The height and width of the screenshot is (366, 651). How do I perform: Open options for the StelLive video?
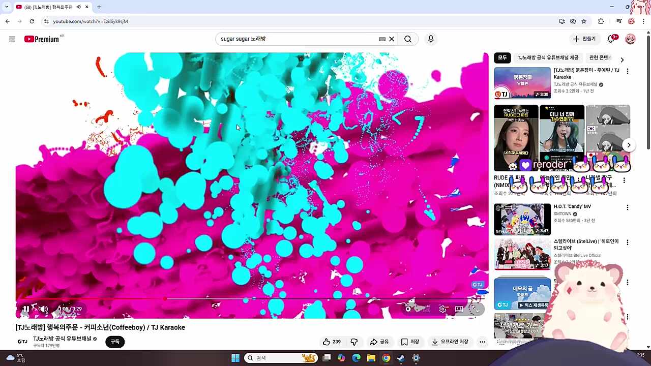click(x=628, y=242)
